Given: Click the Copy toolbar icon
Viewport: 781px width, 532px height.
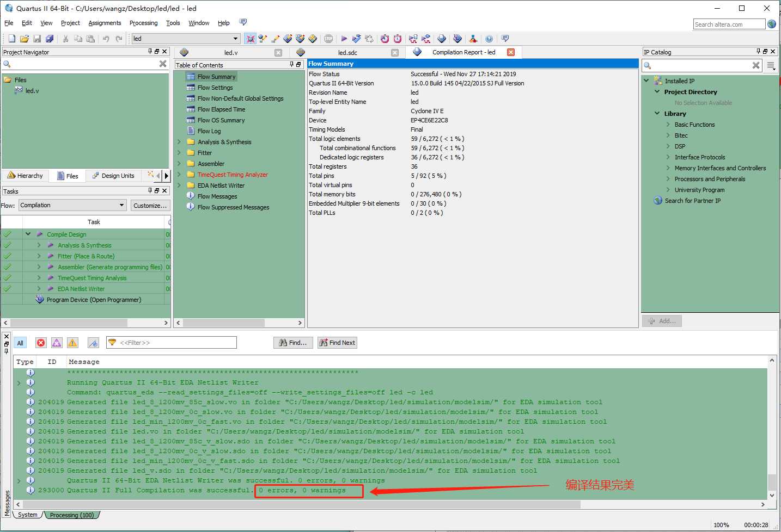Looking at the screenshot, I should coord(78,39).
